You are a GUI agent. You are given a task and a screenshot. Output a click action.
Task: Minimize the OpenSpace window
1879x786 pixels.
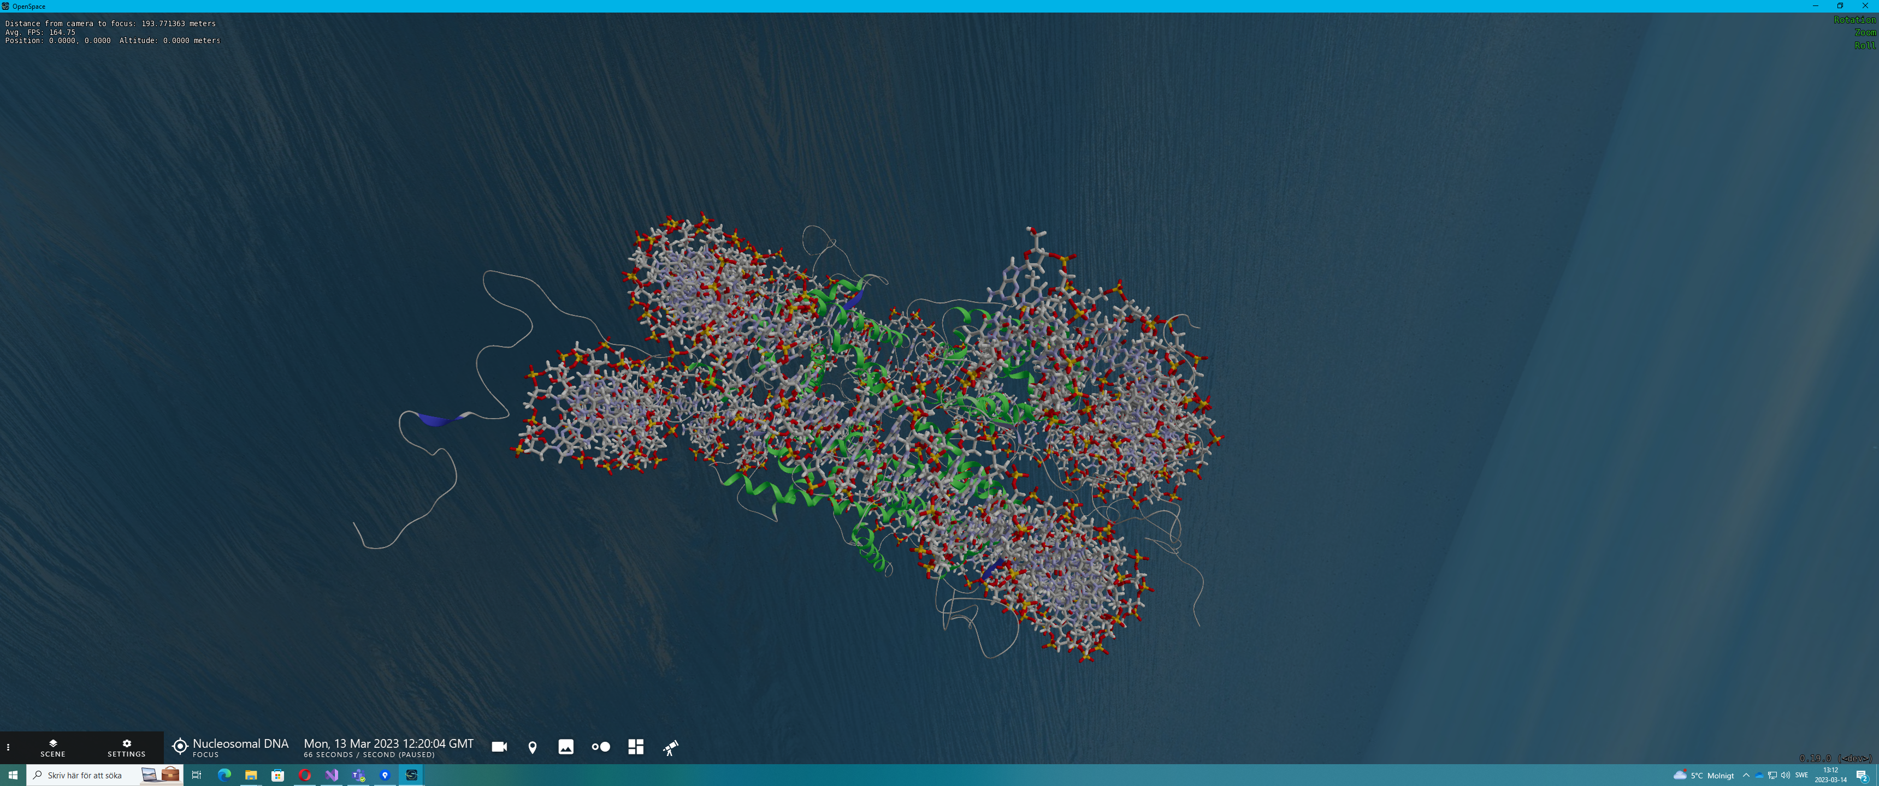coord(1815,6)
